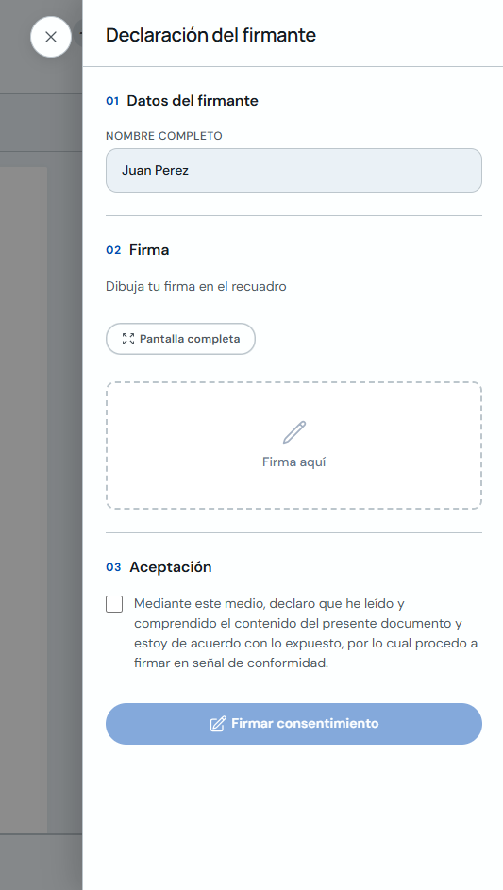Click the Aceptación section heading
Screen dimensions: 503x890
point(170,567)
